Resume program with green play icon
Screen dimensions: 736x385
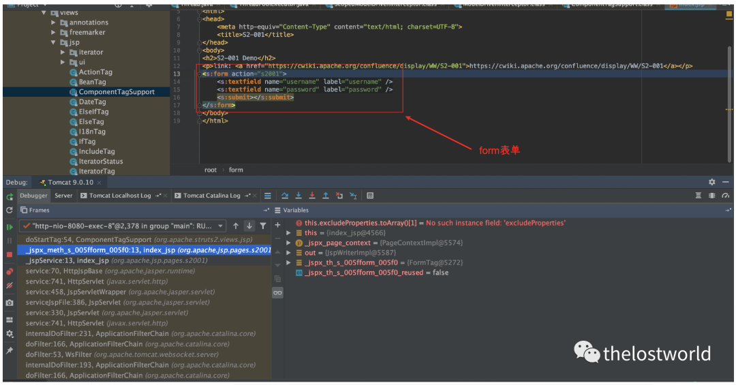10,227
